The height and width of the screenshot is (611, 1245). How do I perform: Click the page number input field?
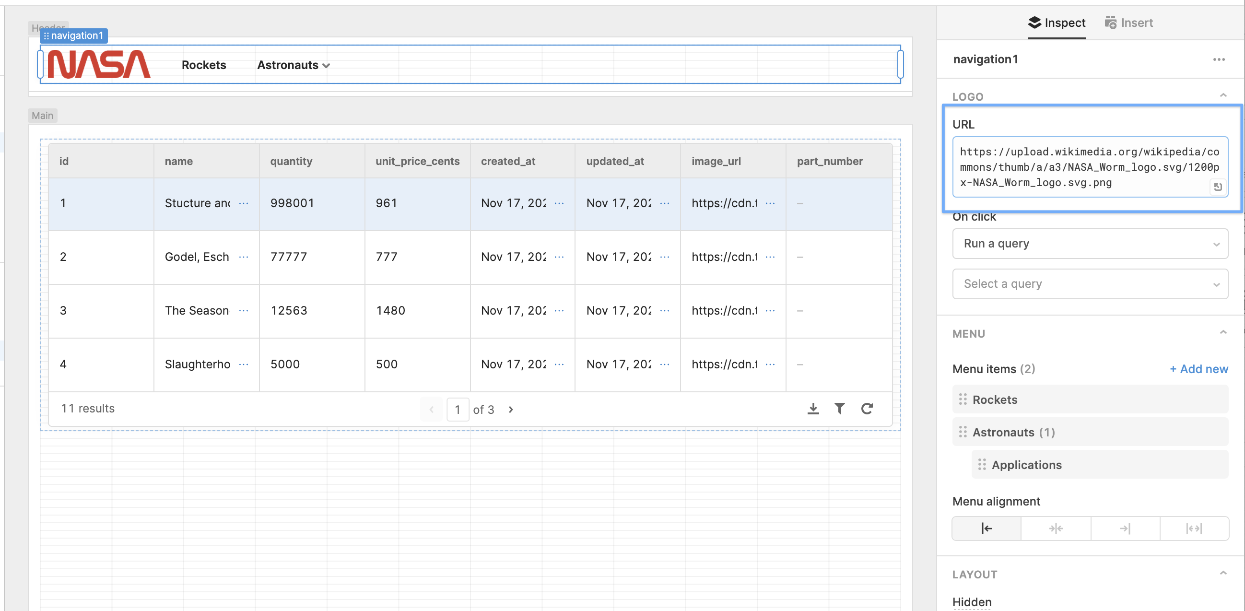[x=457, y=410]
